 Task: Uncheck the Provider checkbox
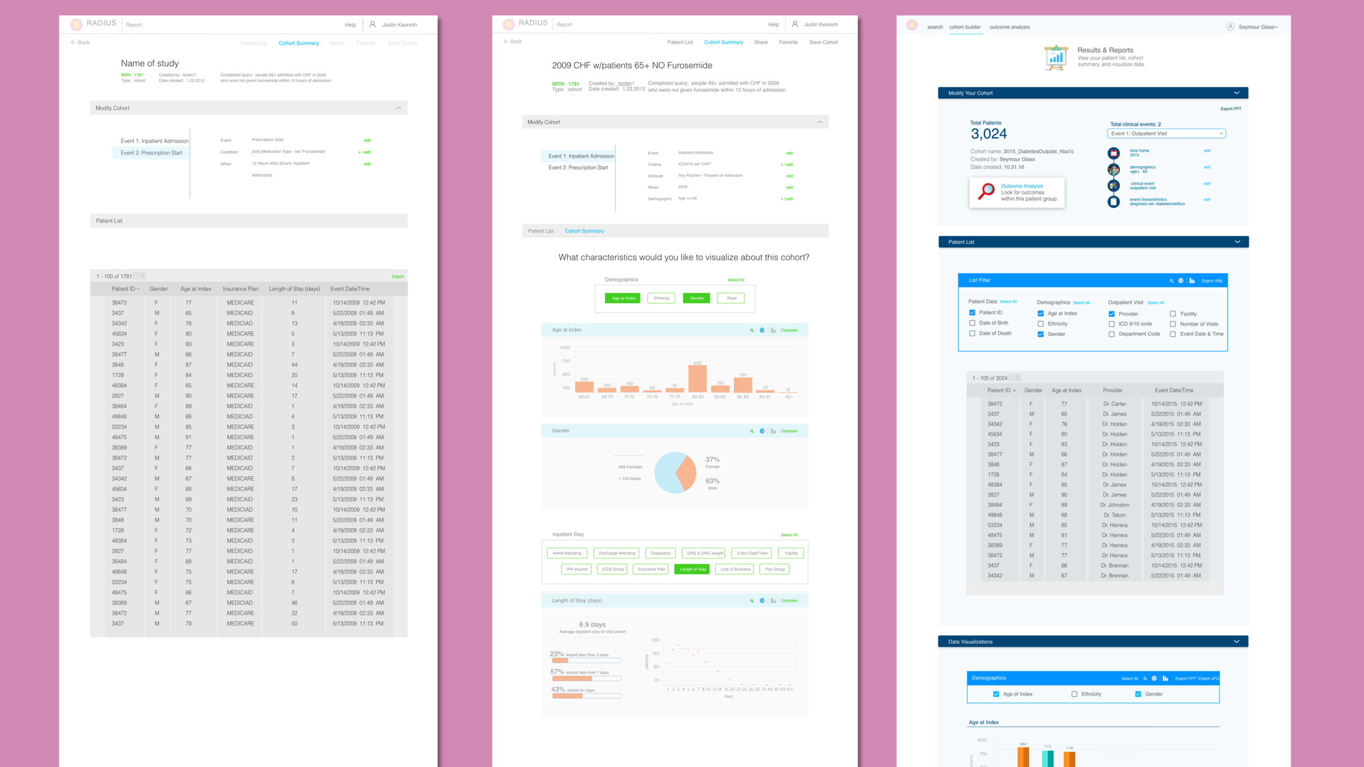pyautogui.click(x=1111, y=314)
